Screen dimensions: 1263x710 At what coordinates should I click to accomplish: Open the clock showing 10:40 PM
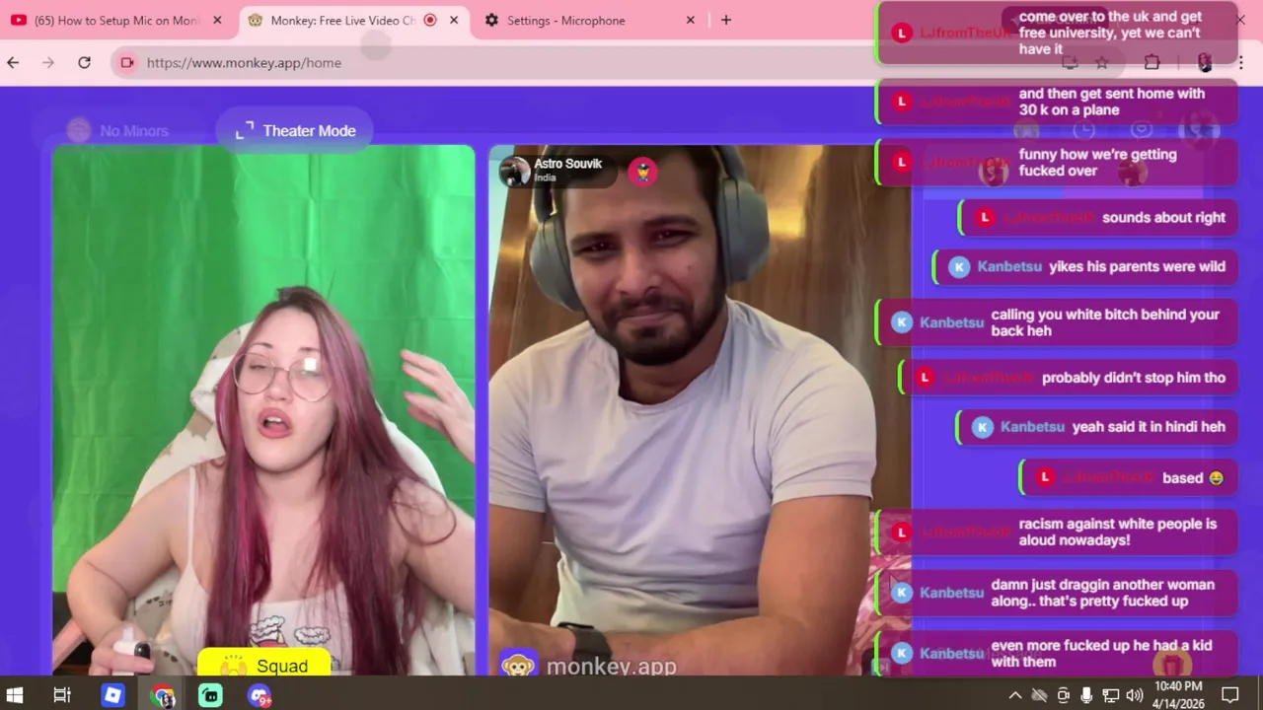click(x=1177, y=695)
